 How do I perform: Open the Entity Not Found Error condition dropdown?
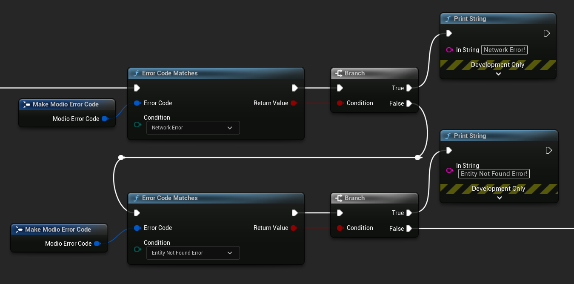coord(193,253)
